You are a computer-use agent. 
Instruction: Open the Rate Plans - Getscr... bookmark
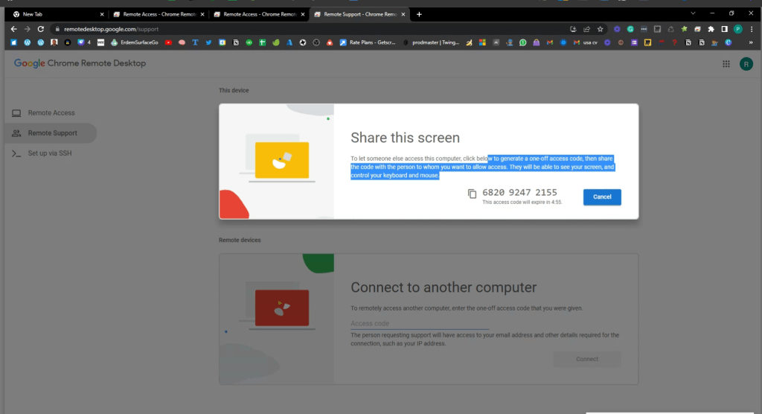coord(368,42)
